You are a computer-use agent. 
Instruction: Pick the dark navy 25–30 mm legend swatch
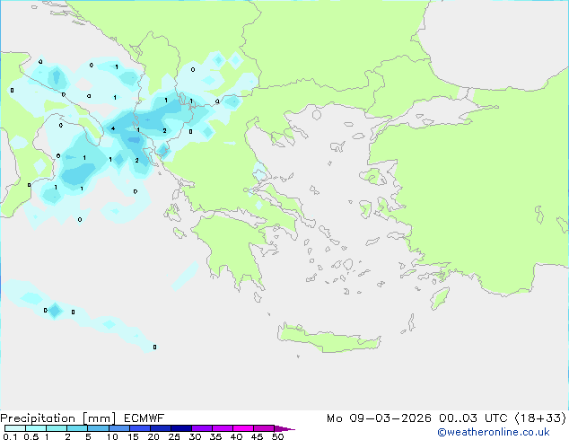point(180,428)
